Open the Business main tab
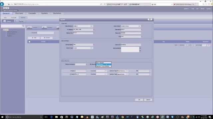This screenshot has height=119, width=213. [x=19, y=13]
